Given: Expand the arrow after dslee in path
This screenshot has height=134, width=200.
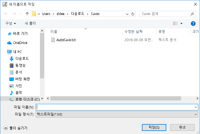Looking at the screenshot, I should (68, 14).
